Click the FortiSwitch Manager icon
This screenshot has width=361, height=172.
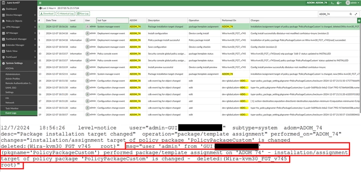click(3, 39)
